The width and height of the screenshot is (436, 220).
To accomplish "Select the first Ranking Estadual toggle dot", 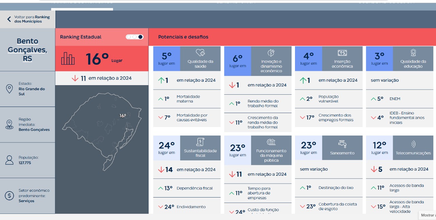I will coord(129,37).
